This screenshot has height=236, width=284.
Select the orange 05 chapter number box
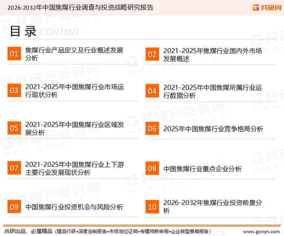pyautogui.click(x=14, y=128)
